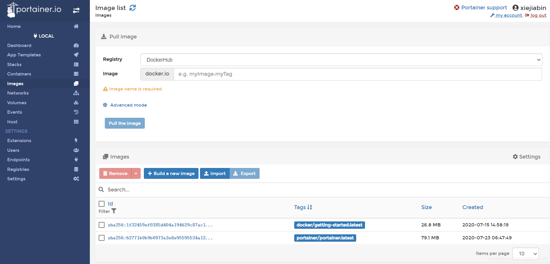Navigate to Containers in sidebar
550x264 pixels.
pos(19,74)
